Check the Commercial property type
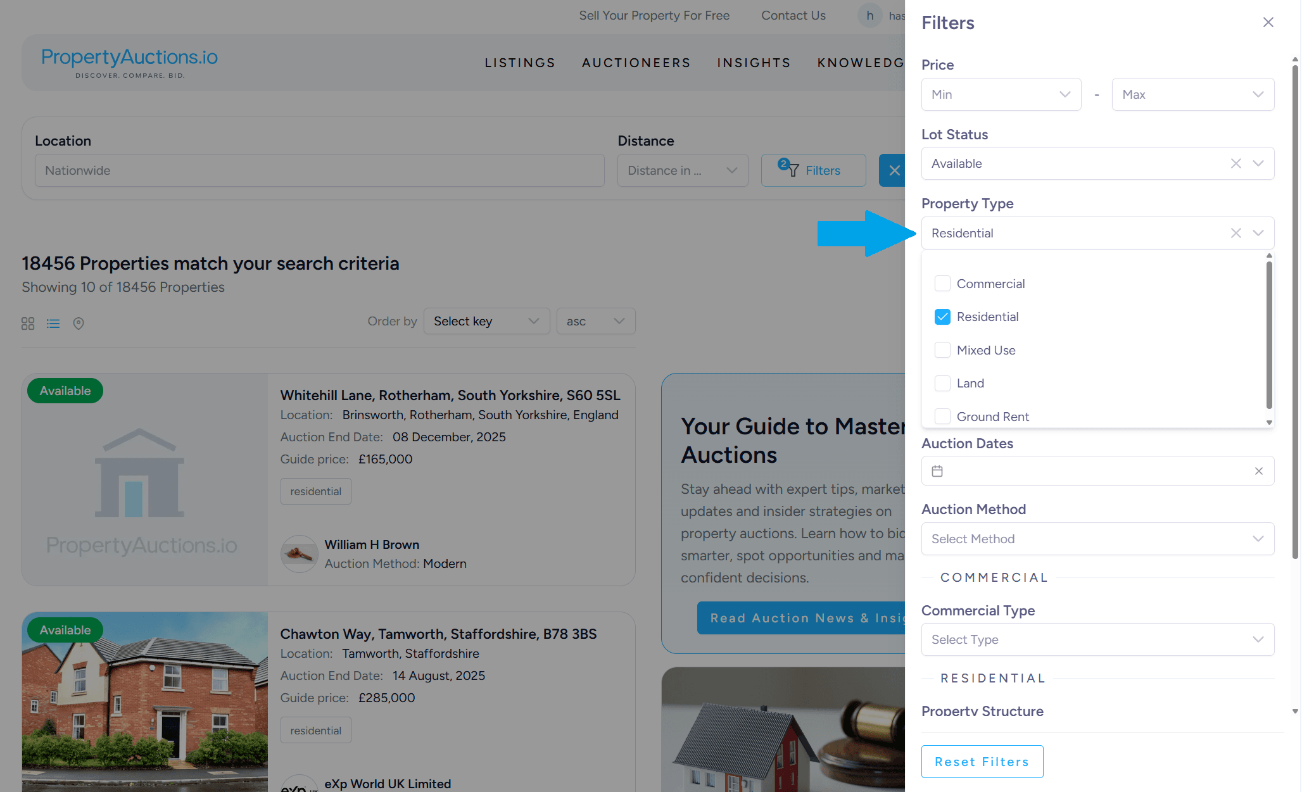 tap(942, 284)
